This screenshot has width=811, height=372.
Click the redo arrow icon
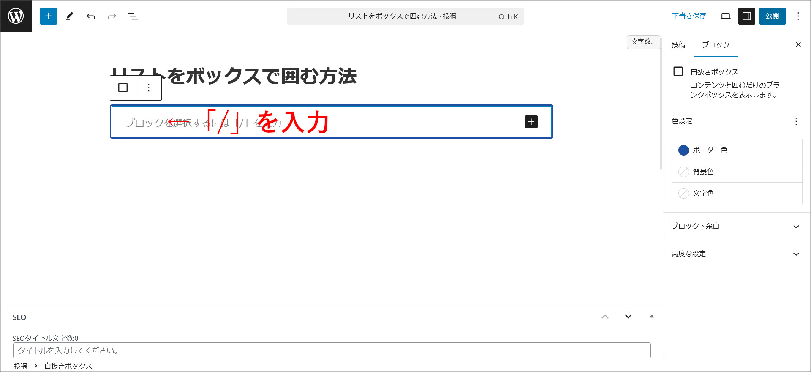[x=112, y=16]
